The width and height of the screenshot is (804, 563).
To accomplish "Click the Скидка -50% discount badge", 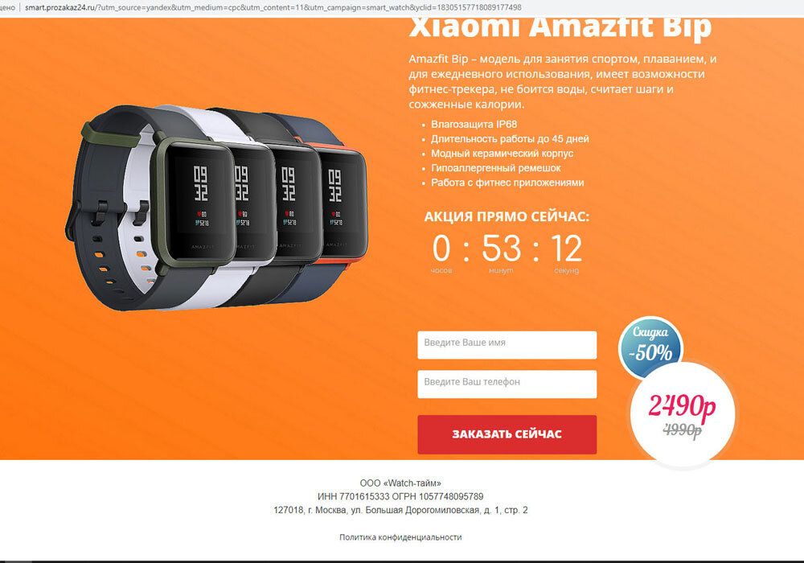I will pos(650,343).
